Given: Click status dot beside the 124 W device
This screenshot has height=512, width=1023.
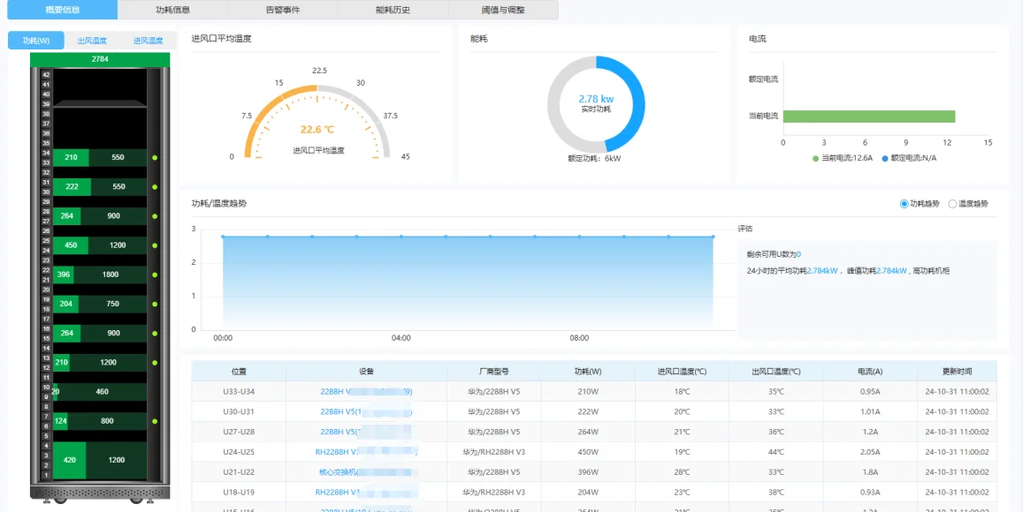Looking at the screenshot, I should pos(155,421).
